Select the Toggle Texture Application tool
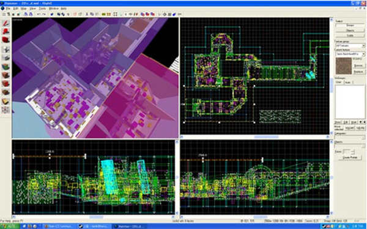The image size is (367, 229). pos(6,67)
